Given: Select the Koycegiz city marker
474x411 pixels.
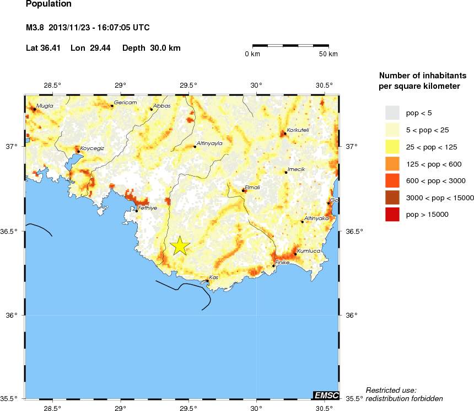Looking at the screenshot, I should (x=78, y=152).
